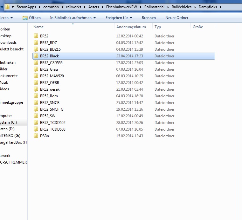Select Favoriten in navigation pane

(x=5, y=29)
